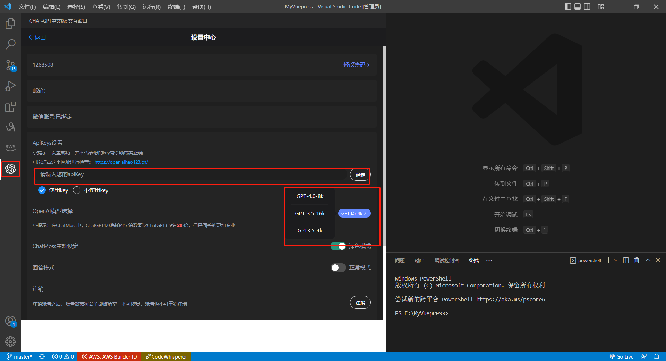Open the Extensions view

pos(10,107)
